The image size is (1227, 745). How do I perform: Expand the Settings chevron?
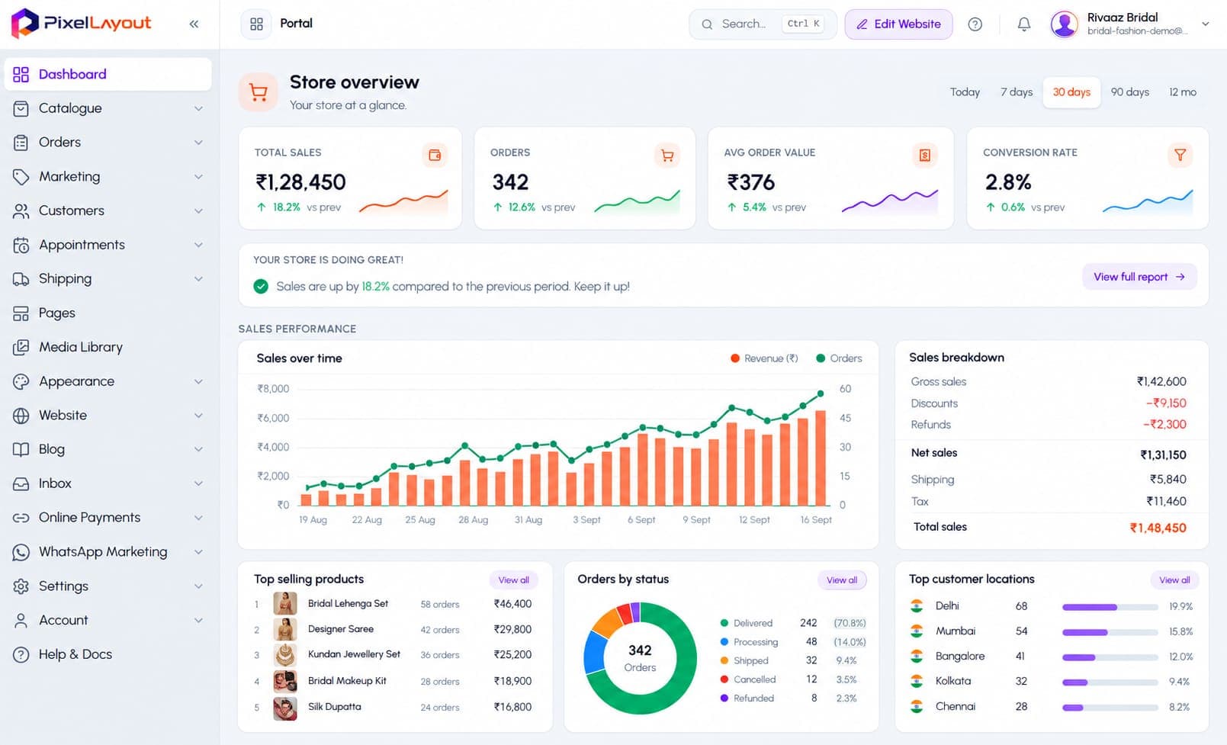click(198, 586)
